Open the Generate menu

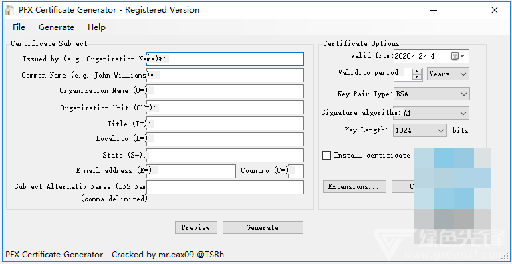(57, 27)
